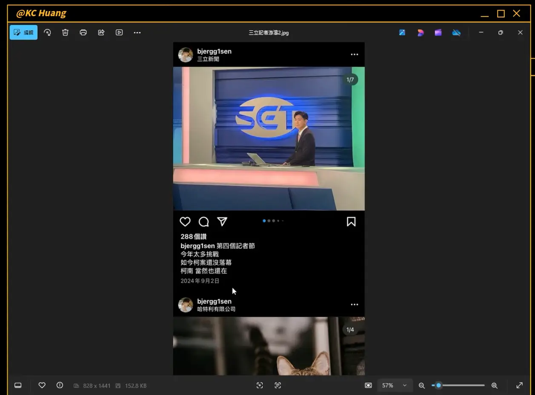This screenshot has width=535, height=395.
Task: Click the file name 三立記者游濤2.jpg title
Action: pyautogui.click(x=269, y=33)
